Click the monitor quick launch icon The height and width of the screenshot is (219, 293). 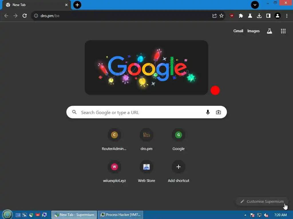[44, 215]
